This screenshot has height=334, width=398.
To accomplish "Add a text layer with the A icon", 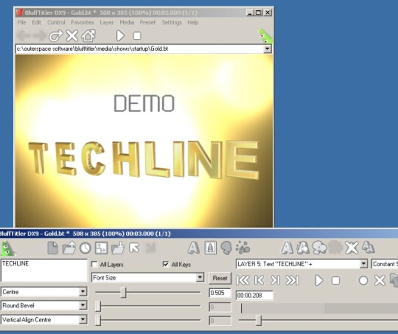I will coord(194,248).
